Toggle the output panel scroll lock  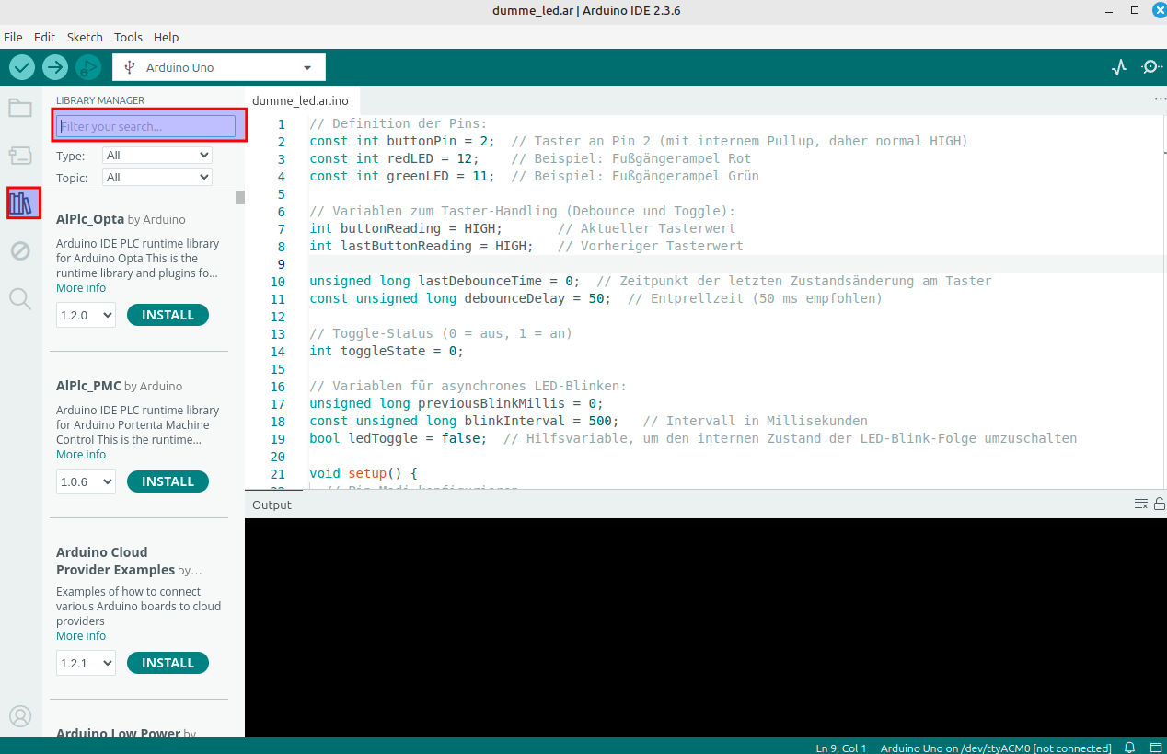point(1159,505)
